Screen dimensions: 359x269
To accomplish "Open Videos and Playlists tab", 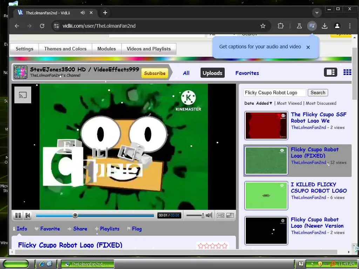I will (x=149, y=49).
